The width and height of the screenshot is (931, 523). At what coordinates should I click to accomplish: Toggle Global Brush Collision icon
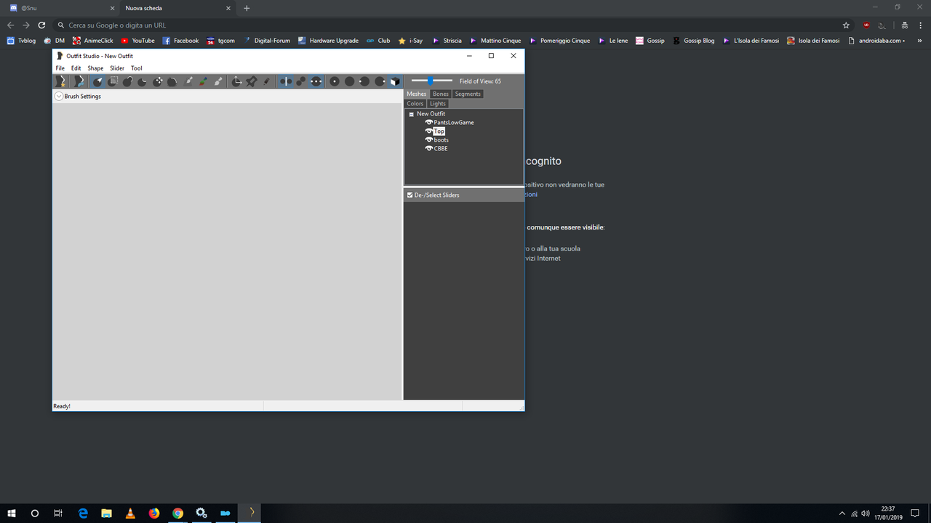(316, 81)
